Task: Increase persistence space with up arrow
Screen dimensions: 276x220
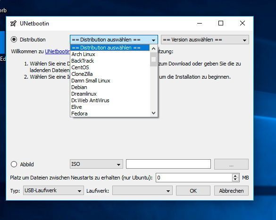Action: click(235, 176)
